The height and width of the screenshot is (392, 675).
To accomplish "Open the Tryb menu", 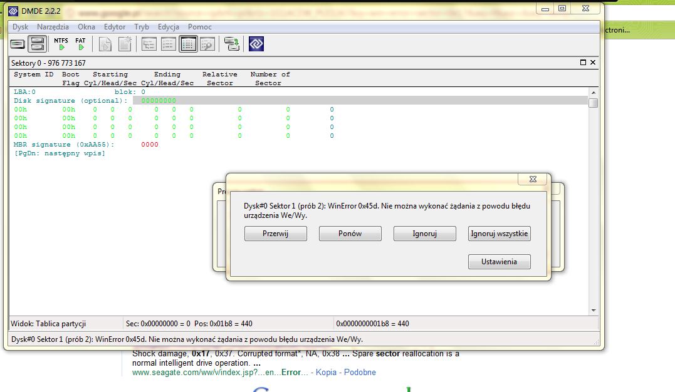I will point(141,27).
